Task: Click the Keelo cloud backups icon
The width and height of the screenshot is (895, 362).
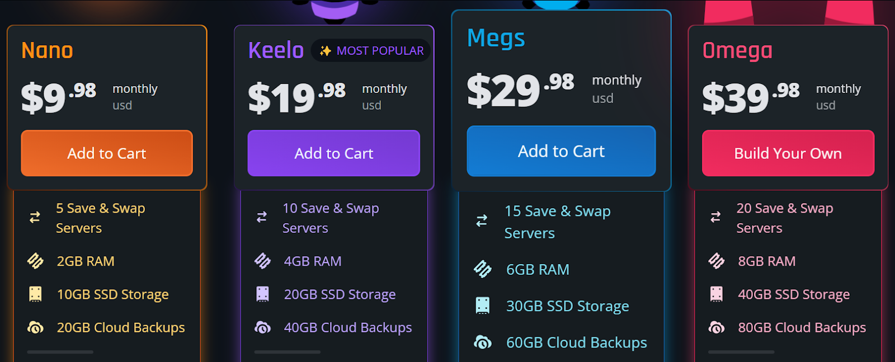Action: [x=262, y=327]
